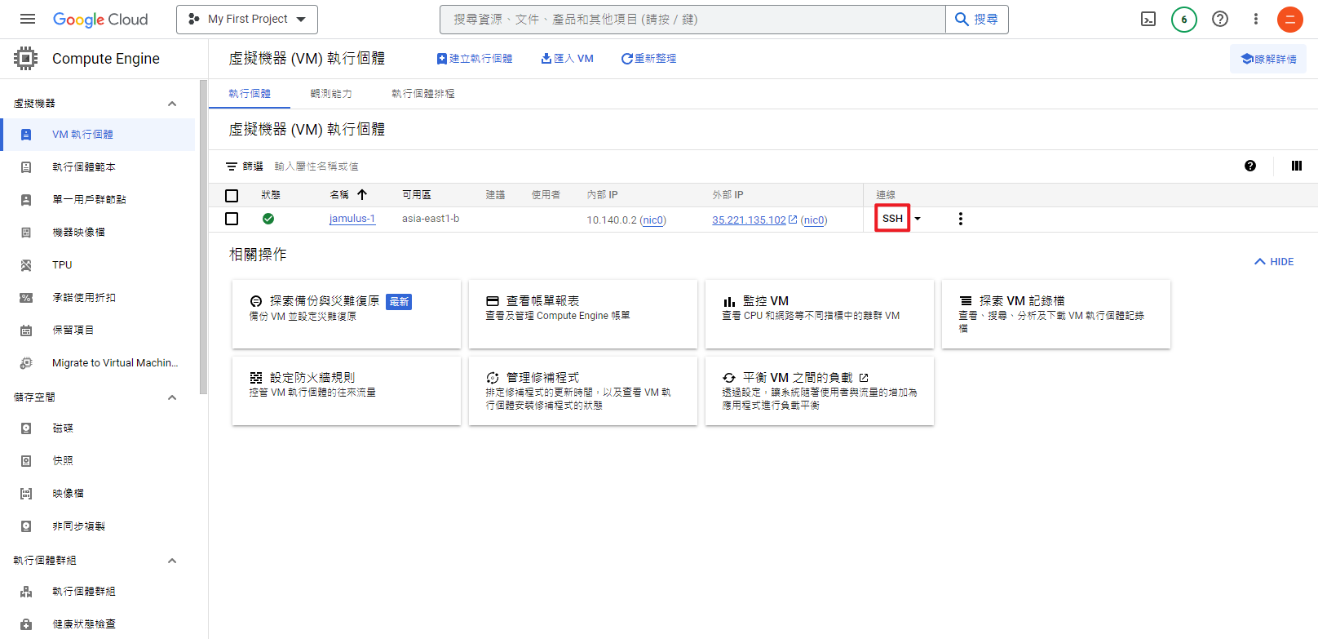Hide the 相關操作 section

1274,262
